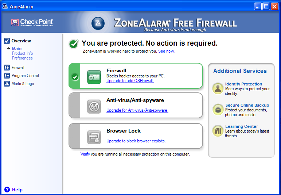Click the Verify protection link
This screenshot has height=195, width=281.
[85, 154]
